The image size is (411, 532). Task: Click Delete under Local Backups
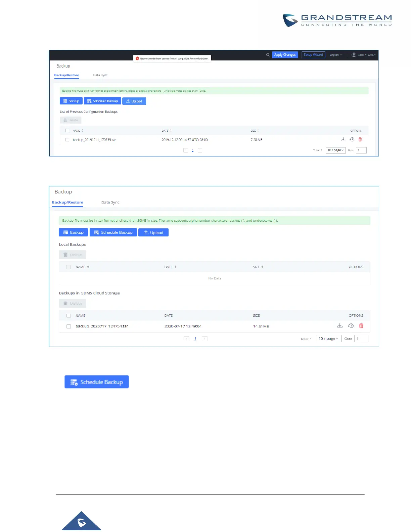73,255
